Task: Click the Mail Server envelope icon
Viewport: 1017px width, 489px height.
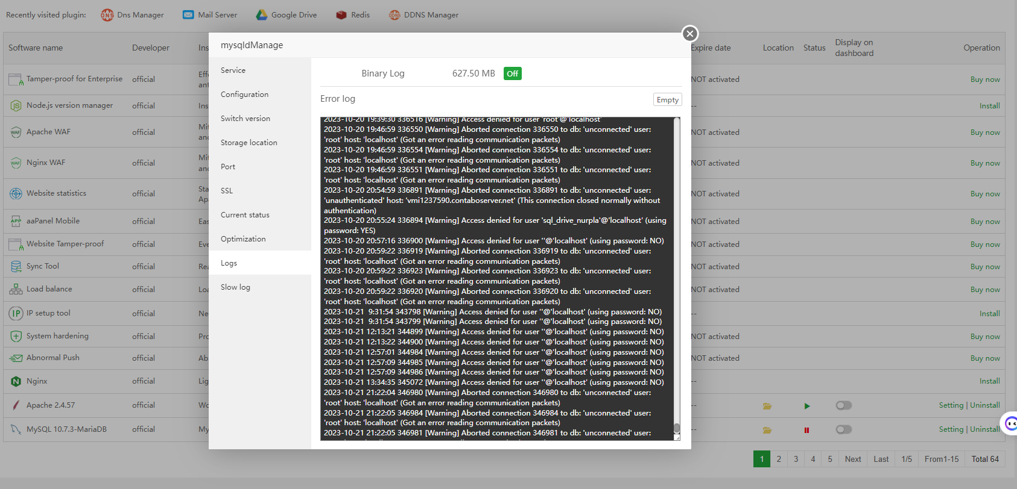Action: [x=188, y=15]
